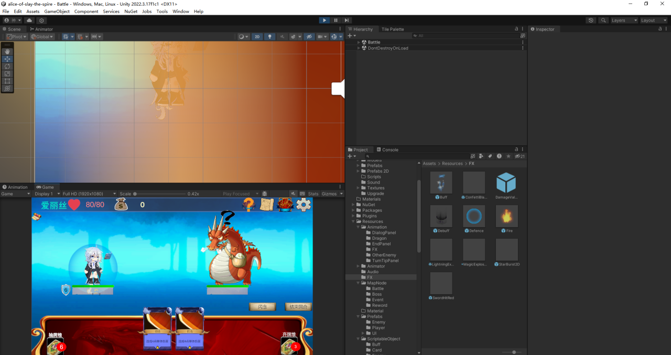Select the Hand tool in Scene view
Viewport: 671px width, 355px height.
click(7, 51)
